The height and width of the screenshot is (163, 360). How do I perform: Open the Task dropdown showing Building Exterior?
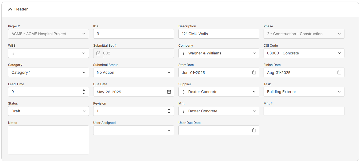click(339, 92)
